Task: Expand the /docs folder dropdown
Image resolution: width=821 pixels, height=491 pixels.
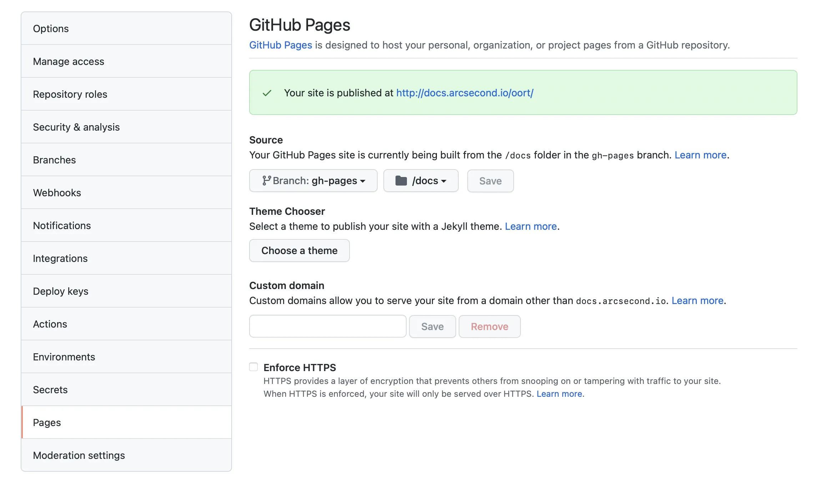Action: pos(421,181)
